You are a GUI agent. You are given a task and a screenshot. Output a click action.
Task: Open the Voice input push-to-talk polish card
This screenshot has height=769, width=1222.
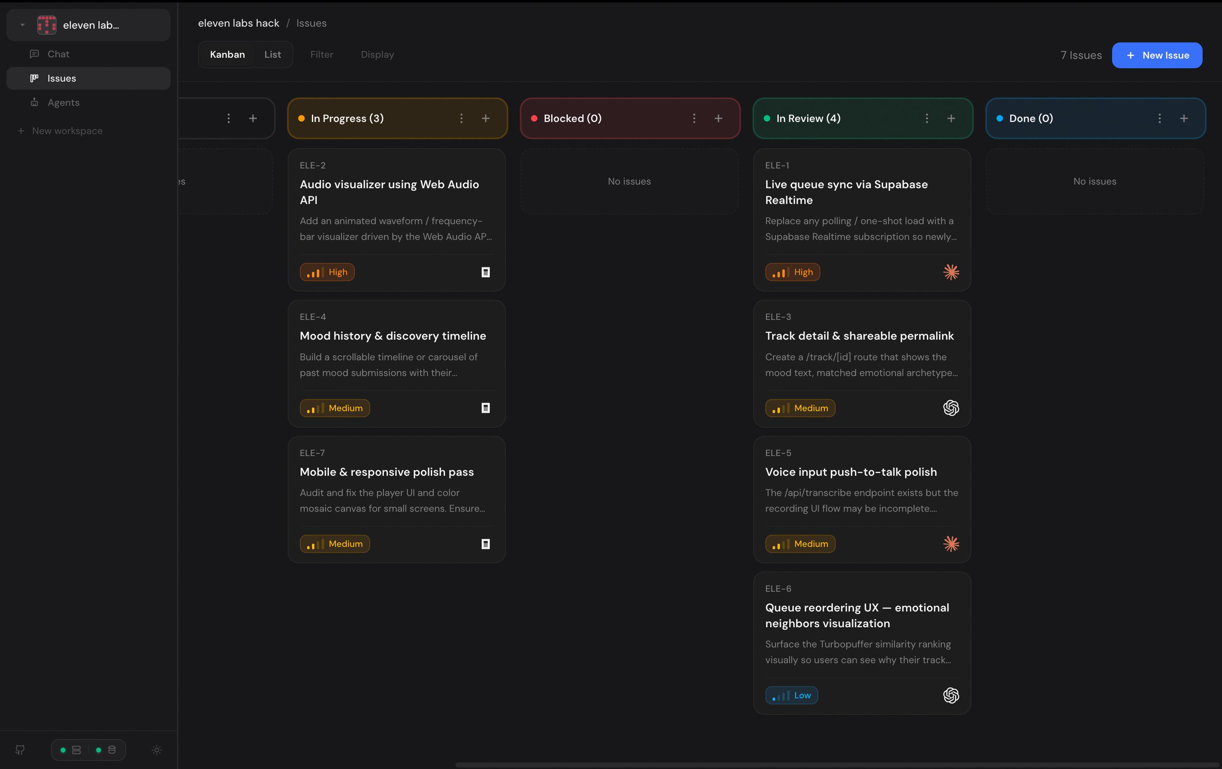point(851,472)
